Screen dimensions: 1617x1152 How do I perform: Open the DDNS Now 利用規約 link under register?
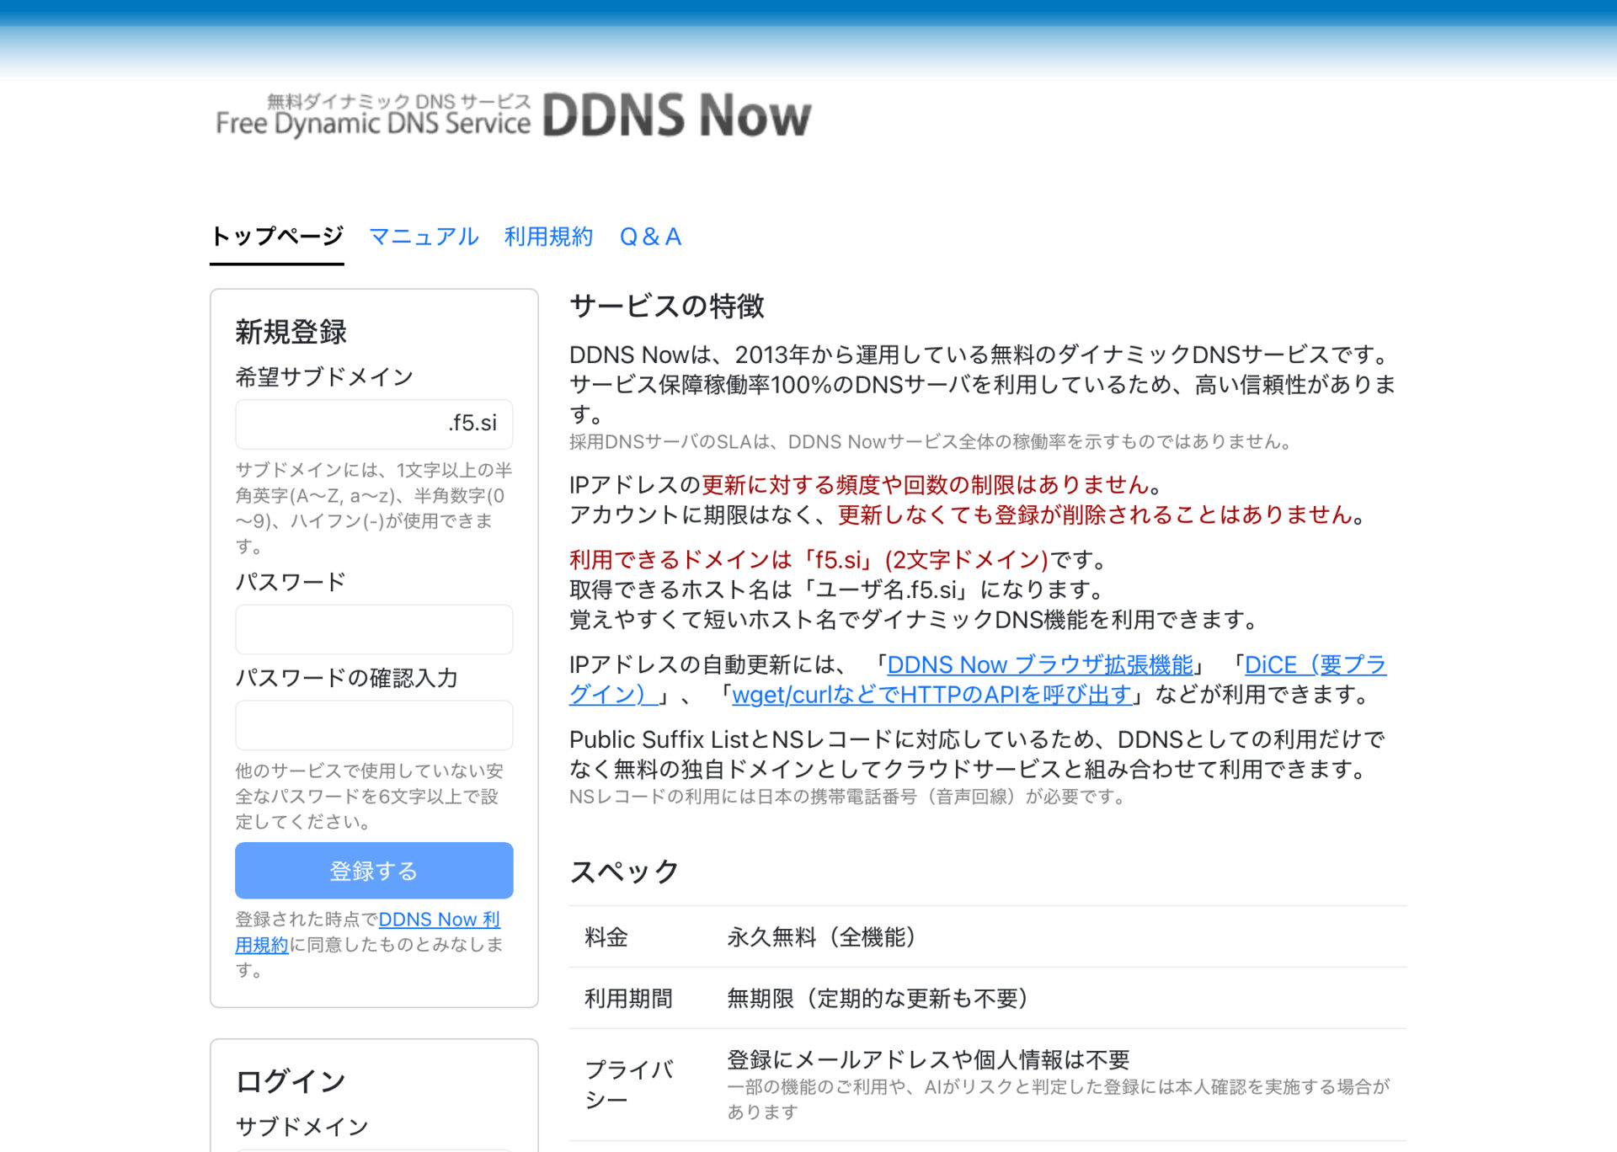click(x=438, y=920)
